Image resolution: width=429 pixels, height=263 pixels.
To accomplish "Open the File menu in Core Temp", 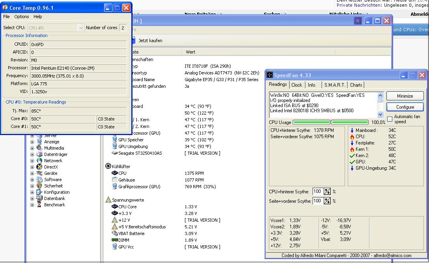I will (x=6, y=17).
